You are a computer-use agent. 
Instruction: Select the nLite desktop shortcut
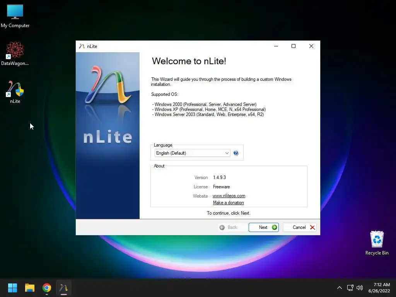(x=15, y=92)
